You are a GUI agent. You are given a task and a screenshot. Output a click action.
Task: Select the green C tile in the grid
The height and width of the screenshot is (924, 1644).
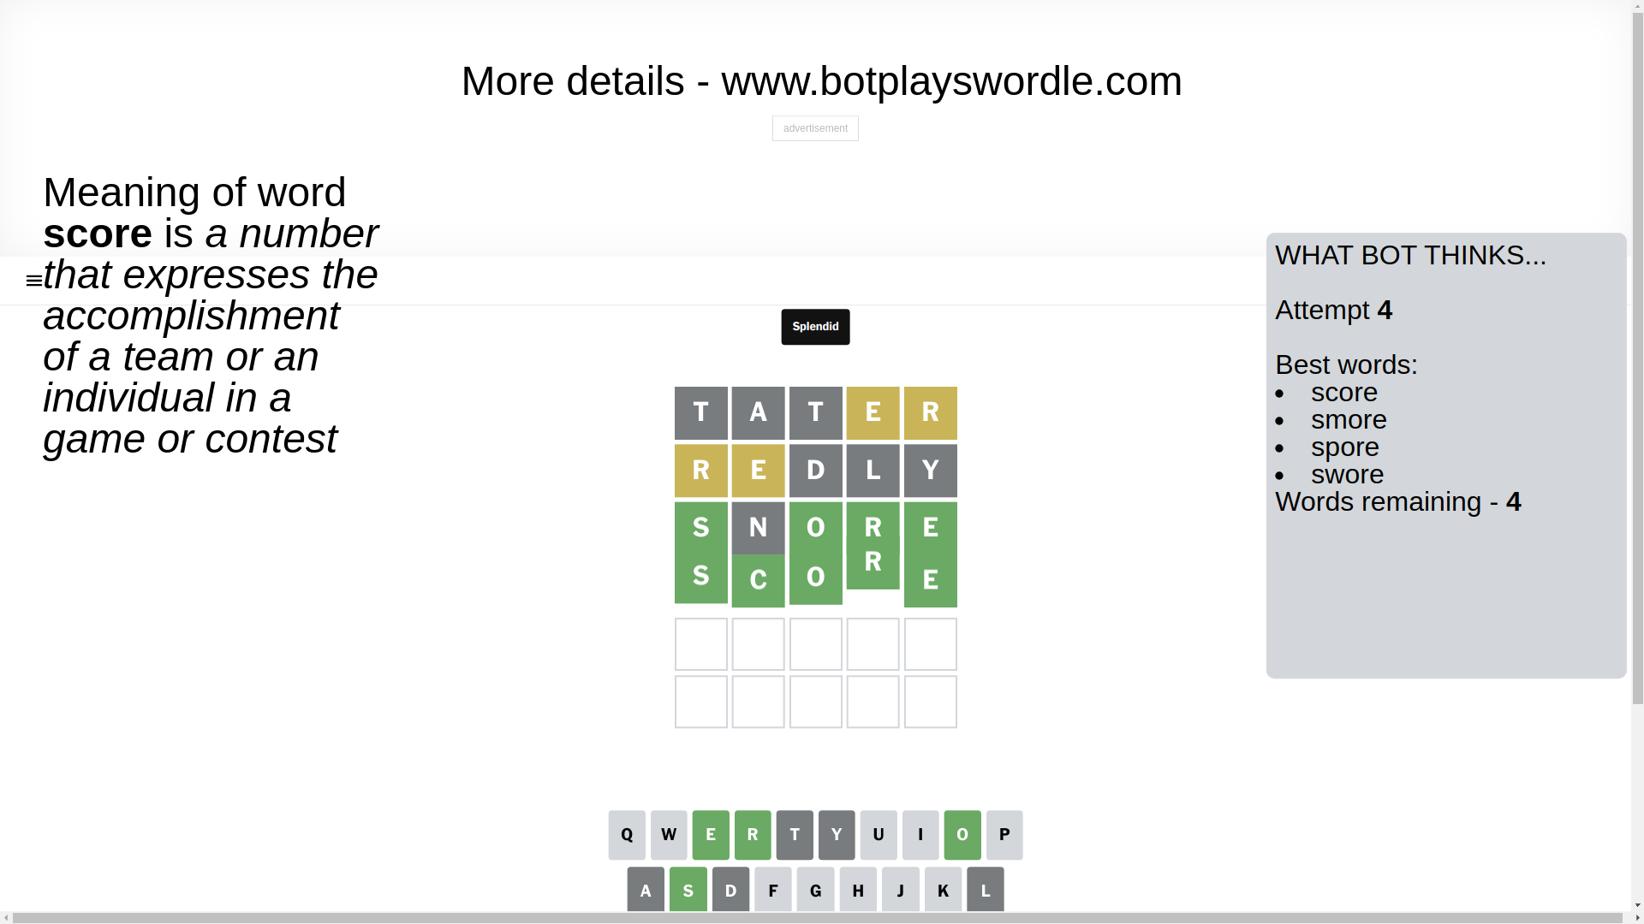click(x=759, y=581)
